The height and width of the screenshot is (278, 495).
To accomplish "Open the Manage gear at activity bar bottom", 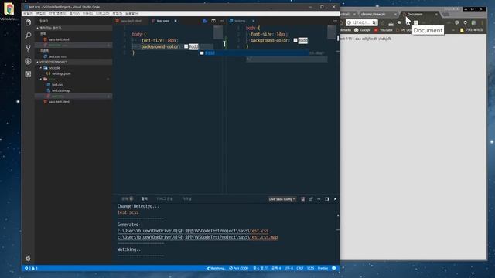I will point(28,259).
